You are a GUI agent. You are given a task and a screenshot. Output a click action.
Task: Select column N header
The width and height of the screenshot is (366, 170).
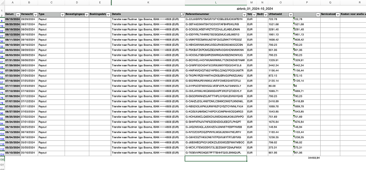tap(262, 2)
